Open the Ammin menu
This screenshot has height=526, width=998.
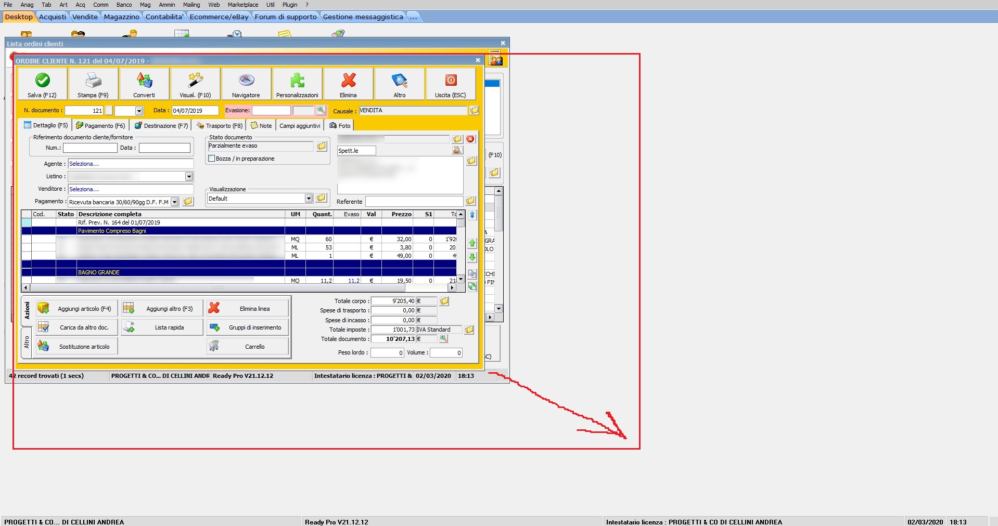click(x=167, y=5)
